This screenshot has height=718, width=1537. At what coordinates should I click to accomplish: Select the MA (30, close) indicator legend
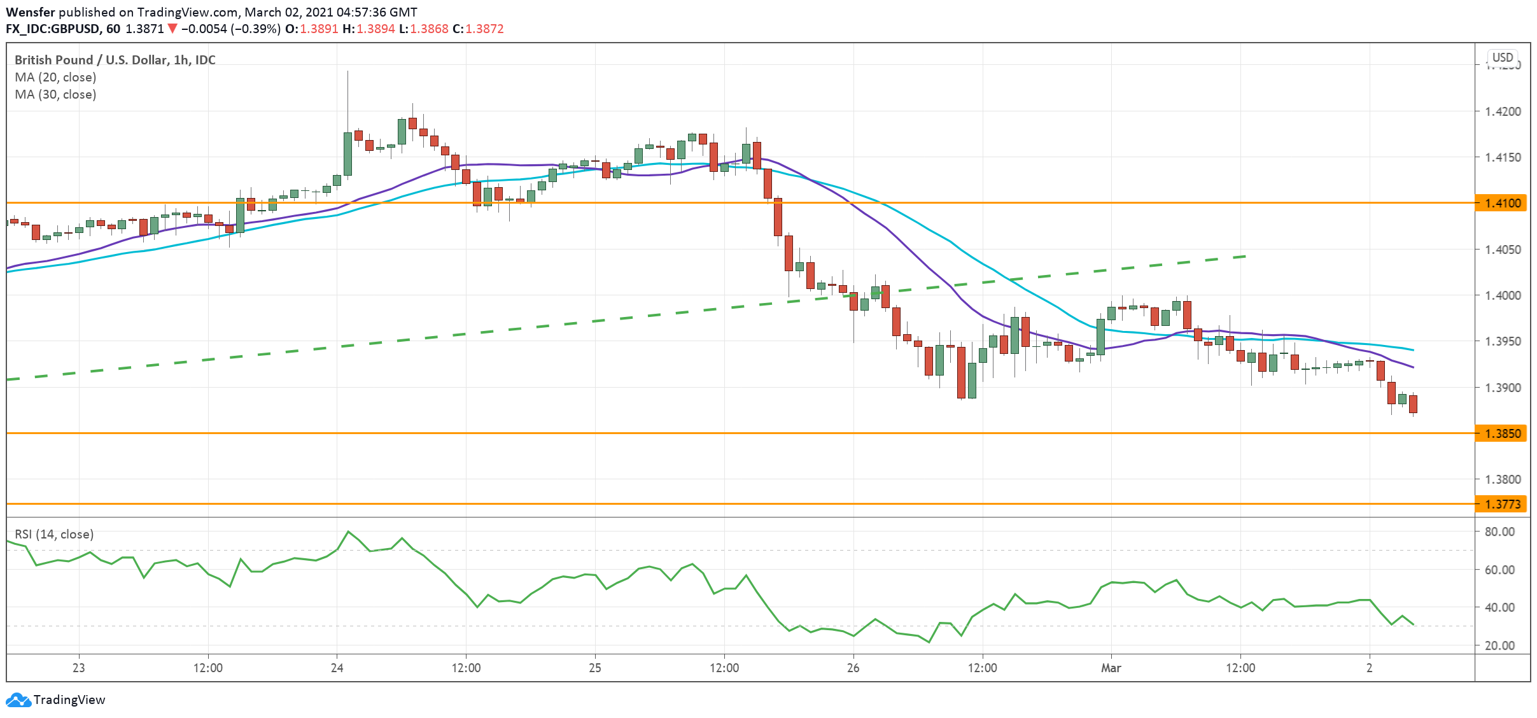[55, 94]
